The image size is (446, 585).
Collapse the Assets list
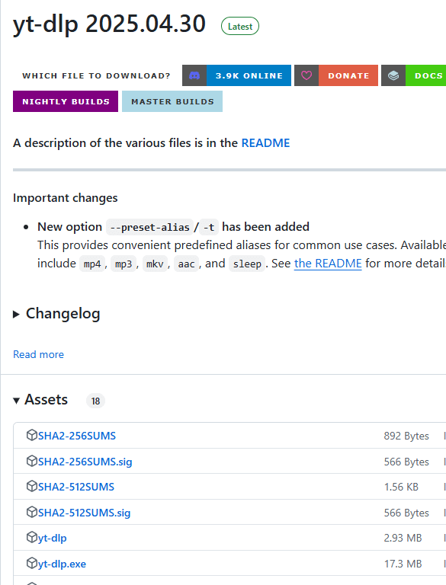(40, 400)
